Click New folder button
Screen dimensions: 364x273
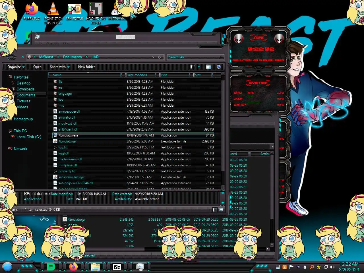pyautogui.click(x=86, y=67)
